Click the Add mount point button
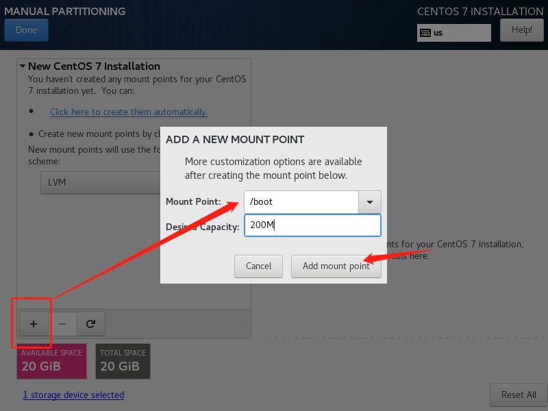Screen dimensions: 548x411 pos(336,266)
